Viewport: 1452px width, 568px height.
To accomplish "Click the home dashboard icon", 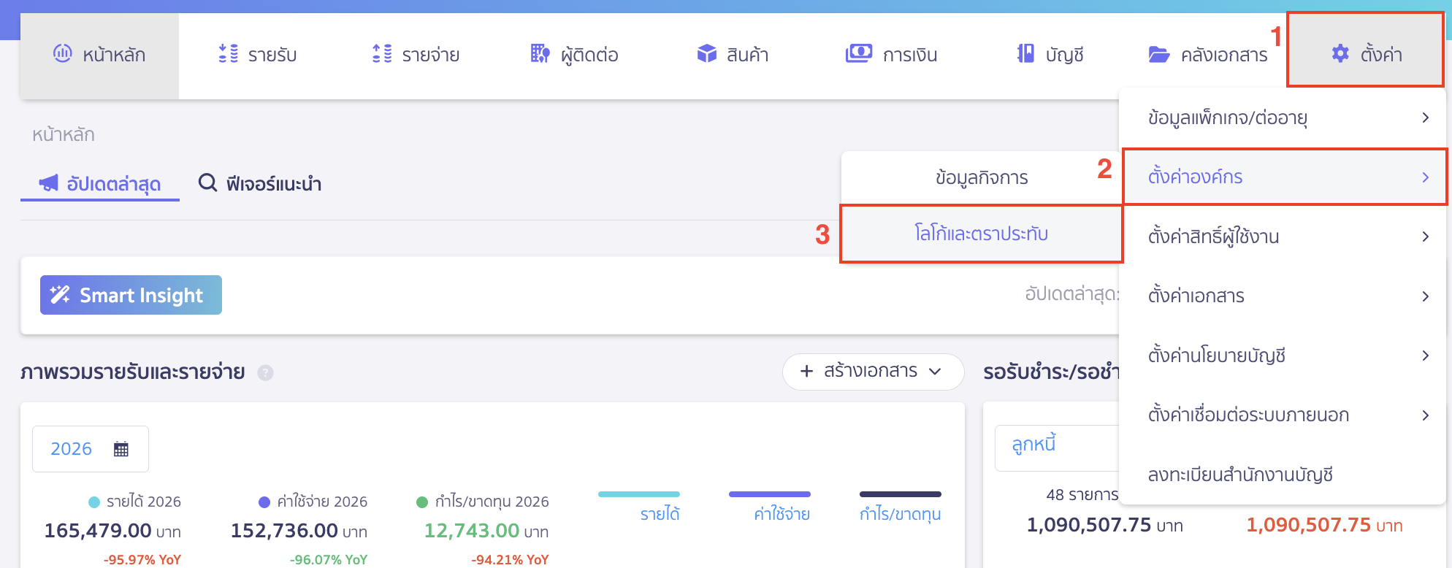I will pyautogui.click(x=63, y=53).
